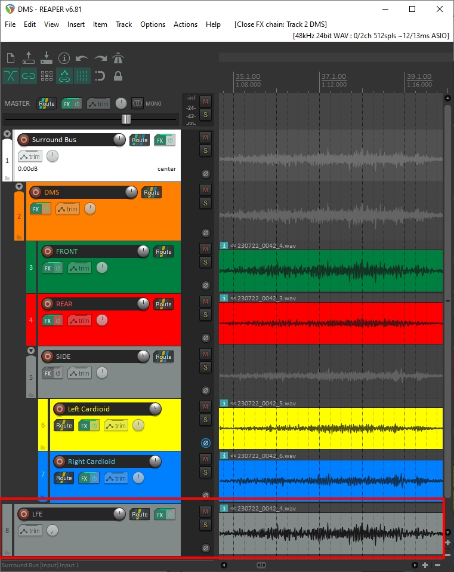
Task: Click the Right Cardioid volume knob
Action: point(155,462)
